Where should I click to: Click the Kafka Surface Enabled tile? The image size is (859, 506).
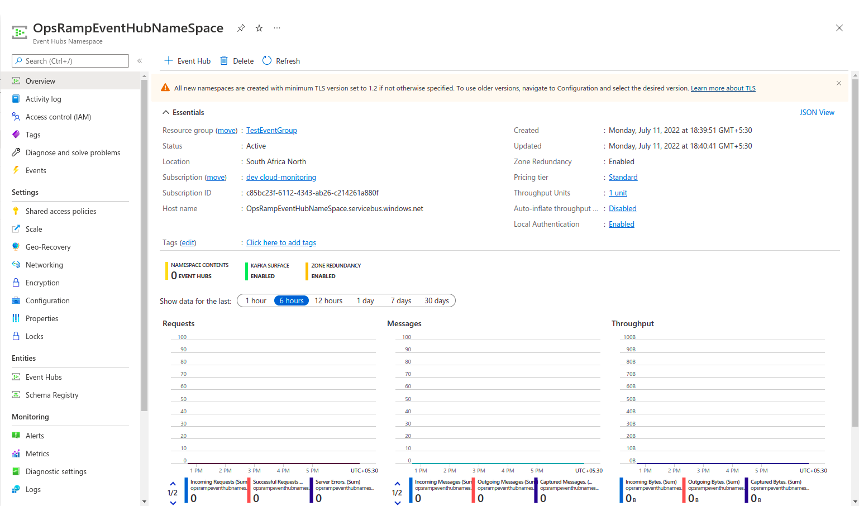coord(268,271)
